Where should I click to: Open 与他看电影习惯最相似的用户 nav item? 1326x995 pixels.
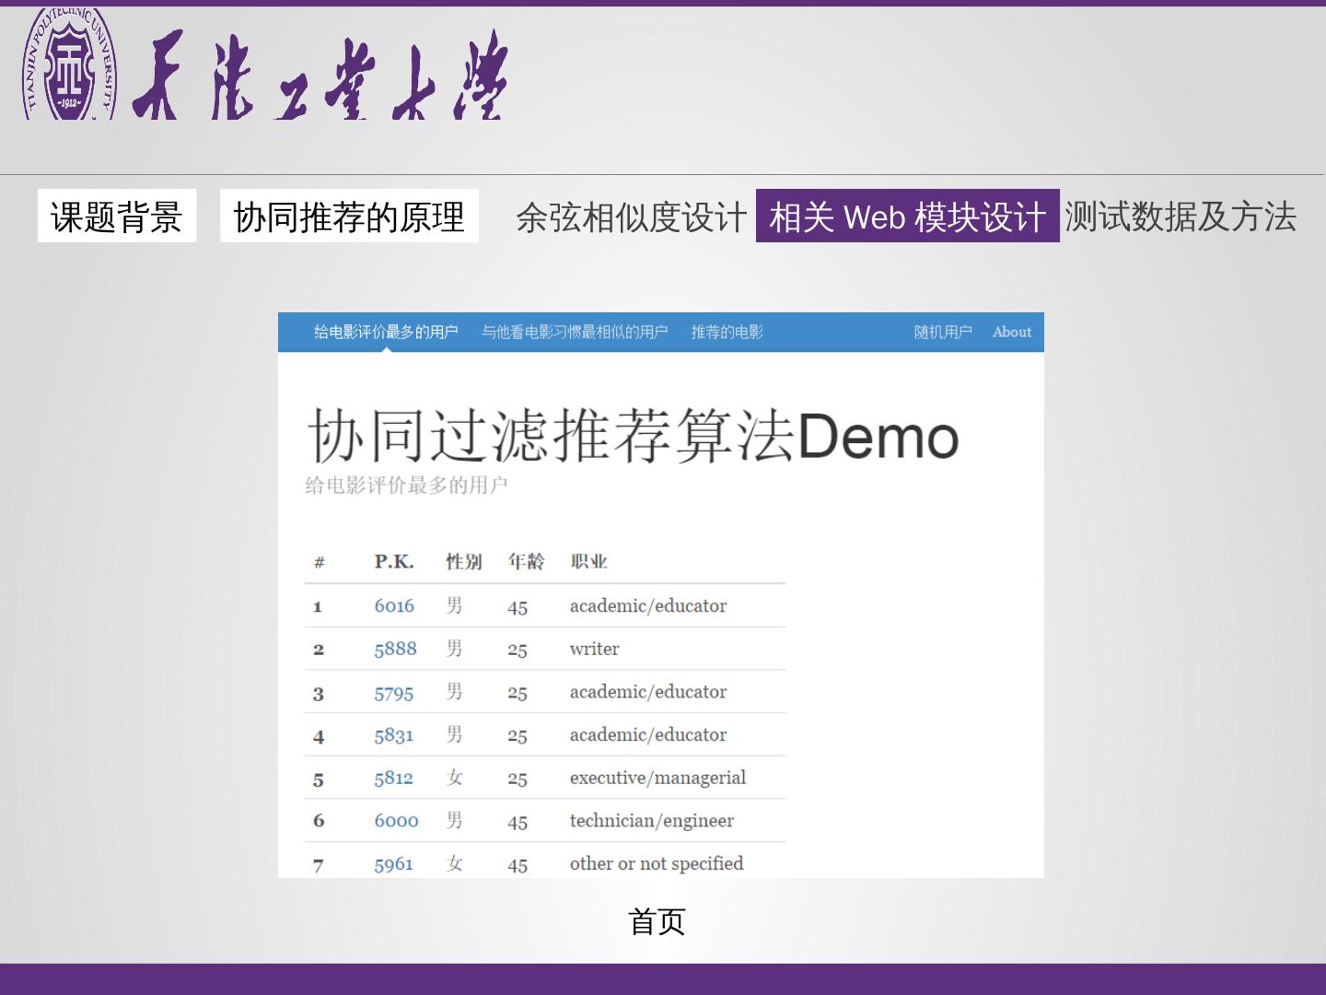575,332
